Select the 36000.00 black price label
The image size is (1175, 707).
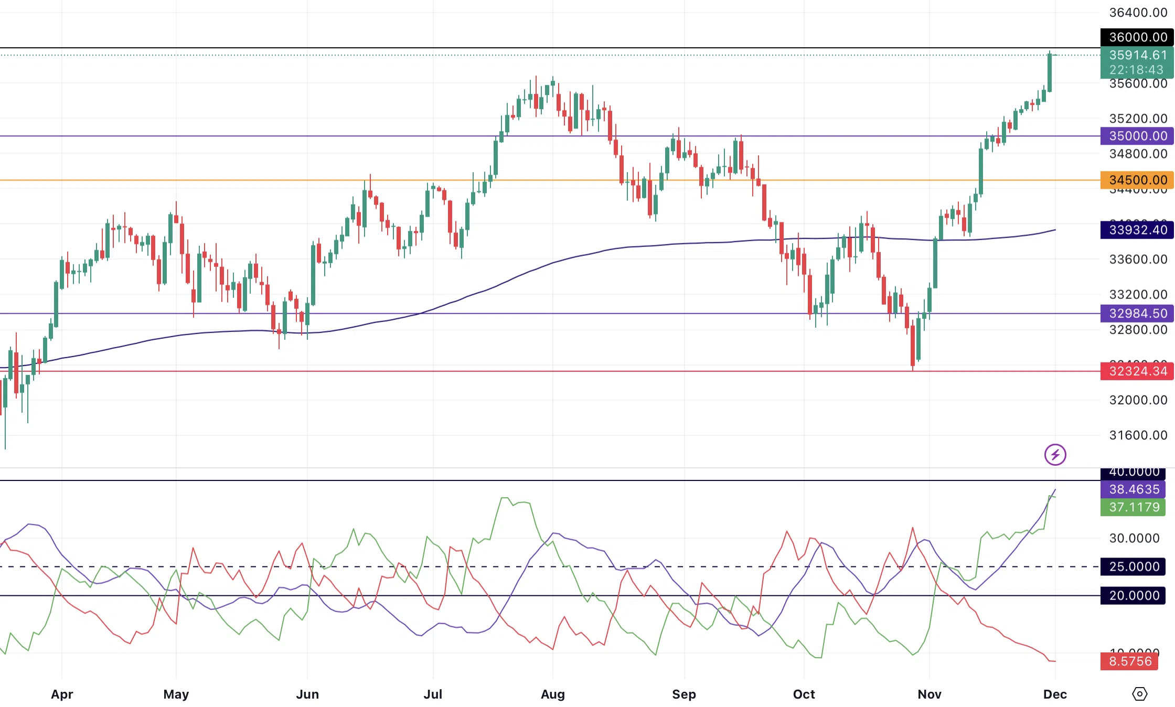(x=1137, y=37)
